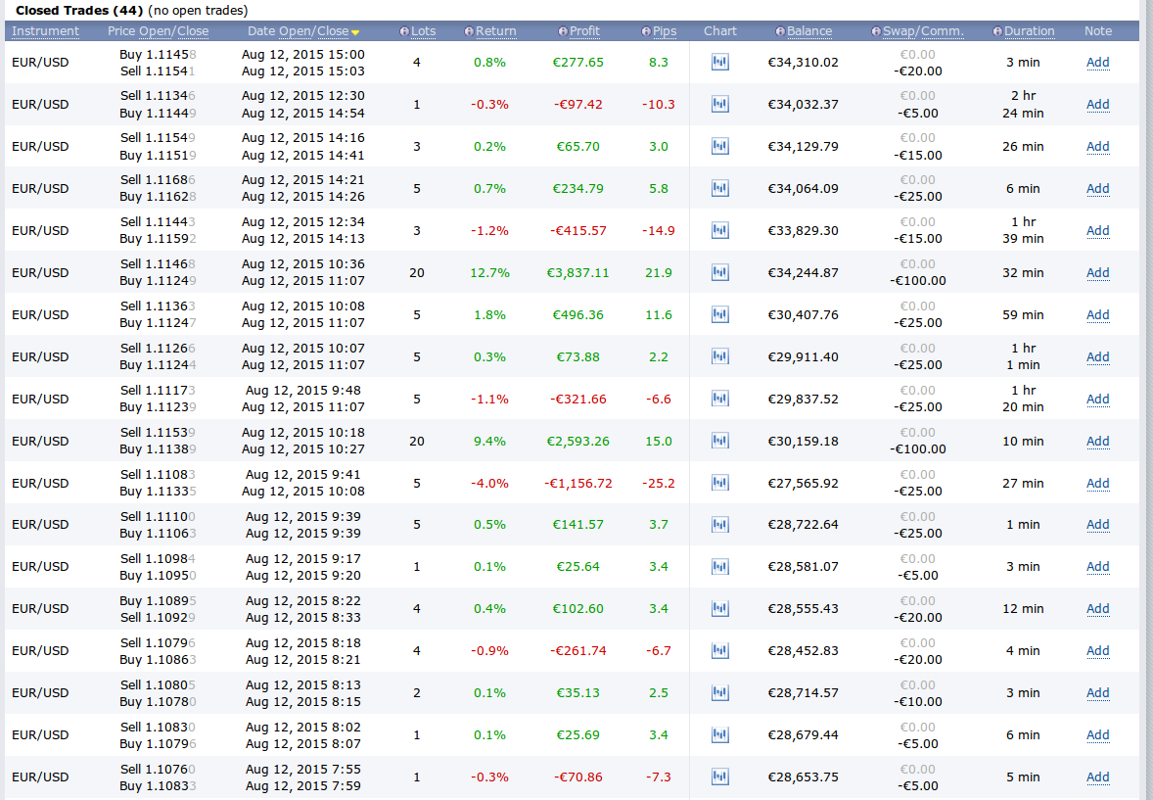Click the info icon beside Pips header
This screenshot has height=800, width=1153.
click(646, 31)
